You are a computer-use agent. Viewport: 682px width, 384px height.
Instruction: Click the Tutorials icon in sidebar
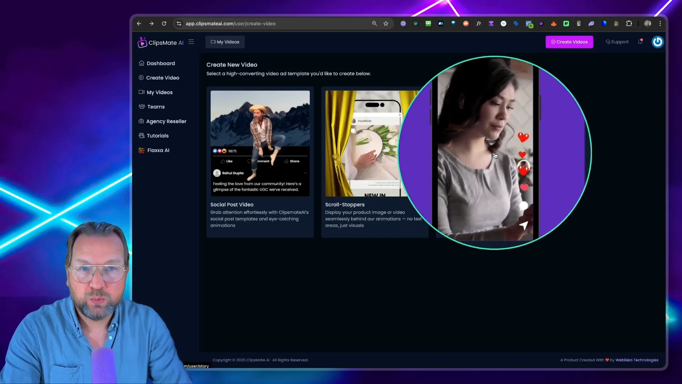click(142, 136)
